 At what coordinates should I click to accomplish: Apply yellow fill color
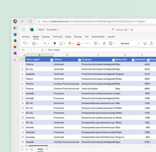(70, 44)
